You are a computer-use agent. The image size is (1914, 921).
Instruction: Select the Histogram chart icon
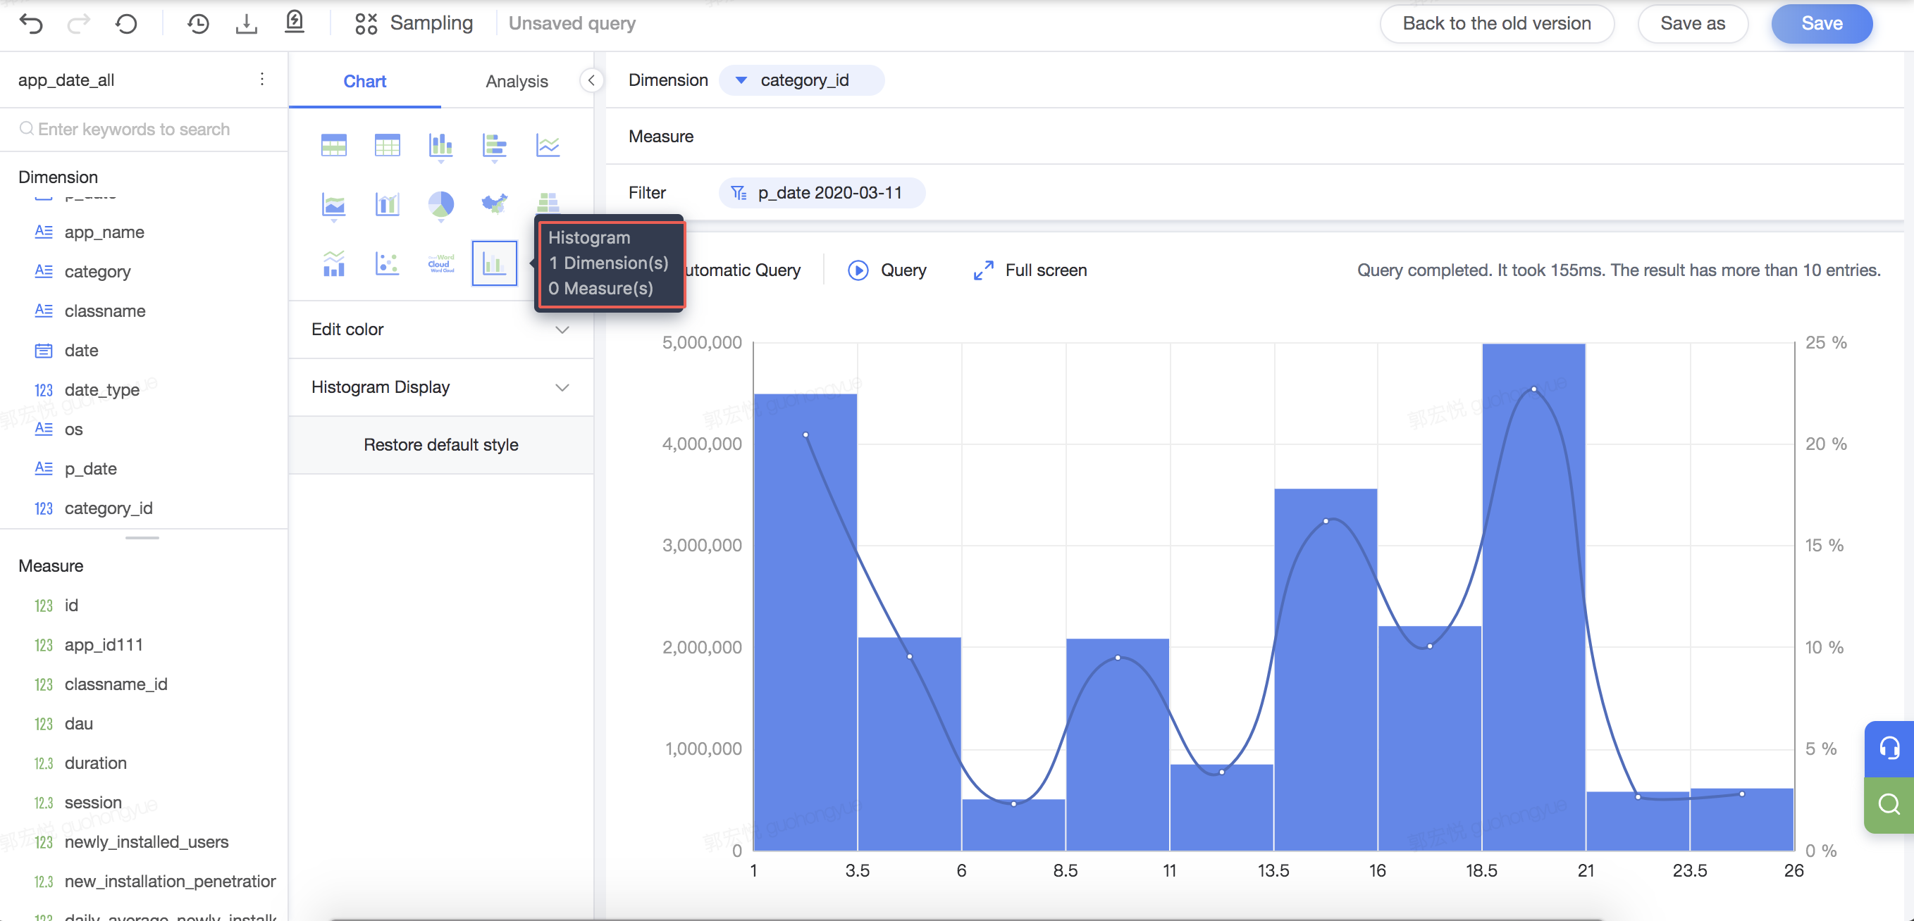[494, 263]
